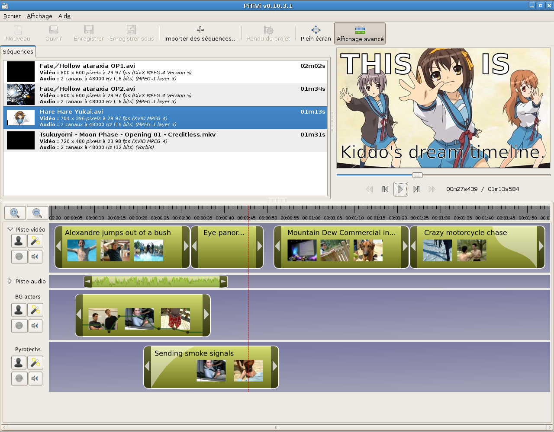Click the Piste vidéo effects wand icon
554x432 pixels.
tap(35, 241)
